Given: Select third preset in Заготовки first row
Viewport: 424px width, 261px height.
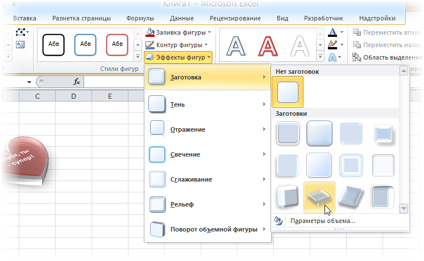Looking at the screenshot, I should click(351, 133).
